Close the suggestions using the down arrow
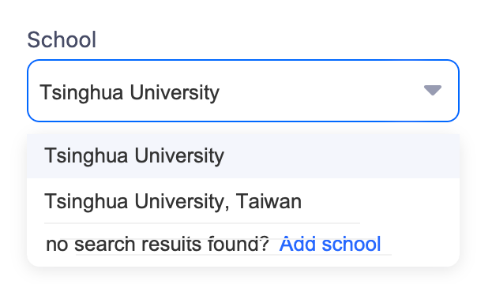The height and width of the screenshot is (284, 477). pyautogui.click(x=432, y=90)
